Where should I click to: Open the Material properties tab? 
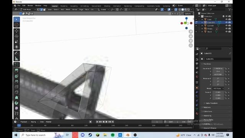pos(197,113)
